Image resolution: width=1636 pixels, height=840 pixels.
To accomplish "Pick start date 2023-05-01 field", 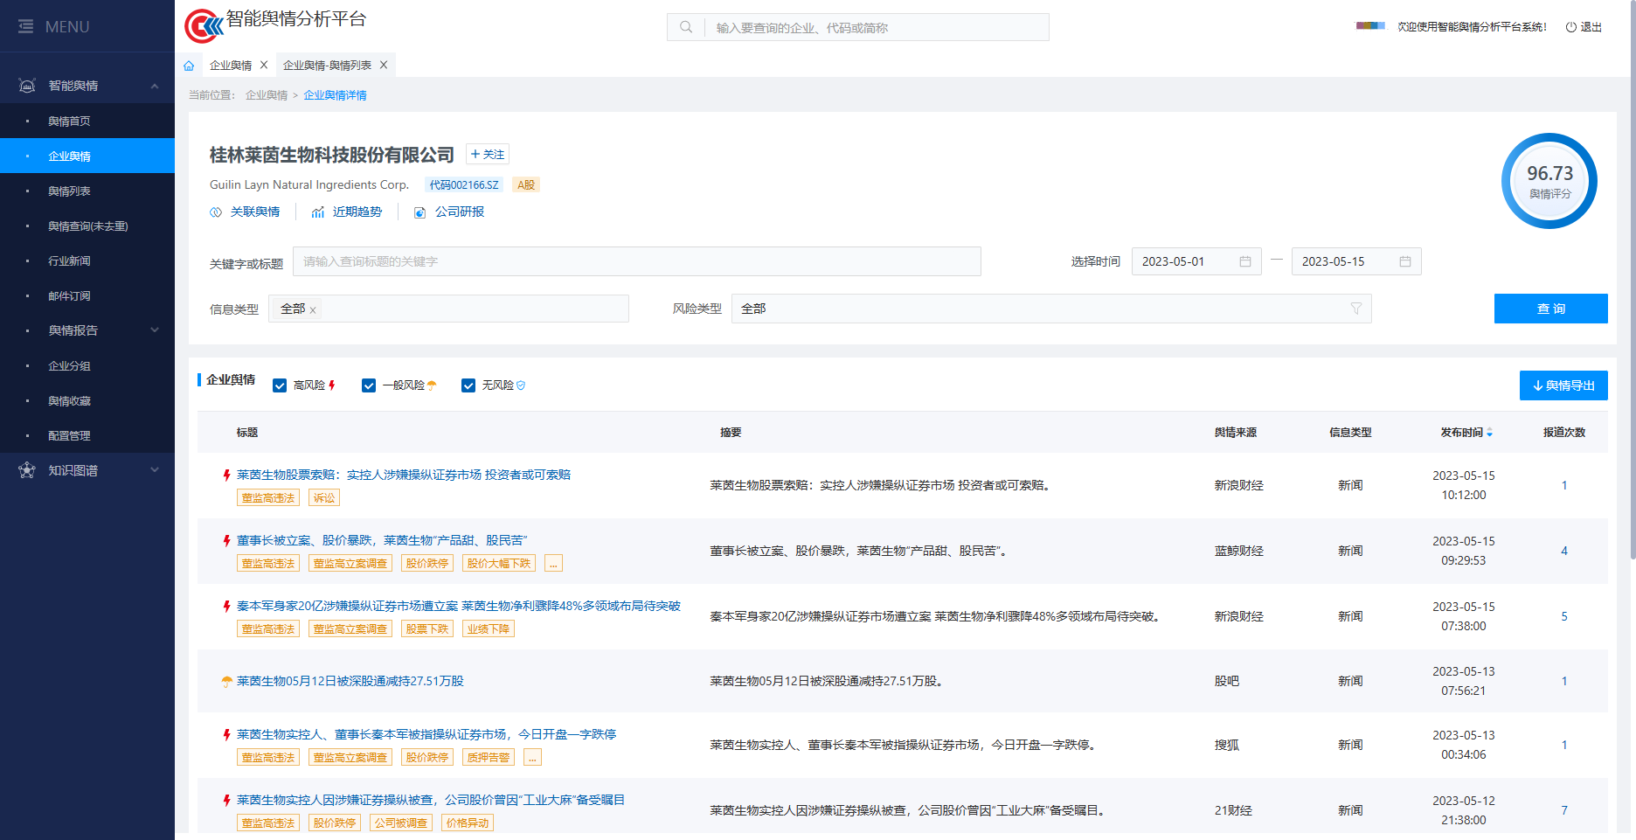I will click(x=1196, y=261).
